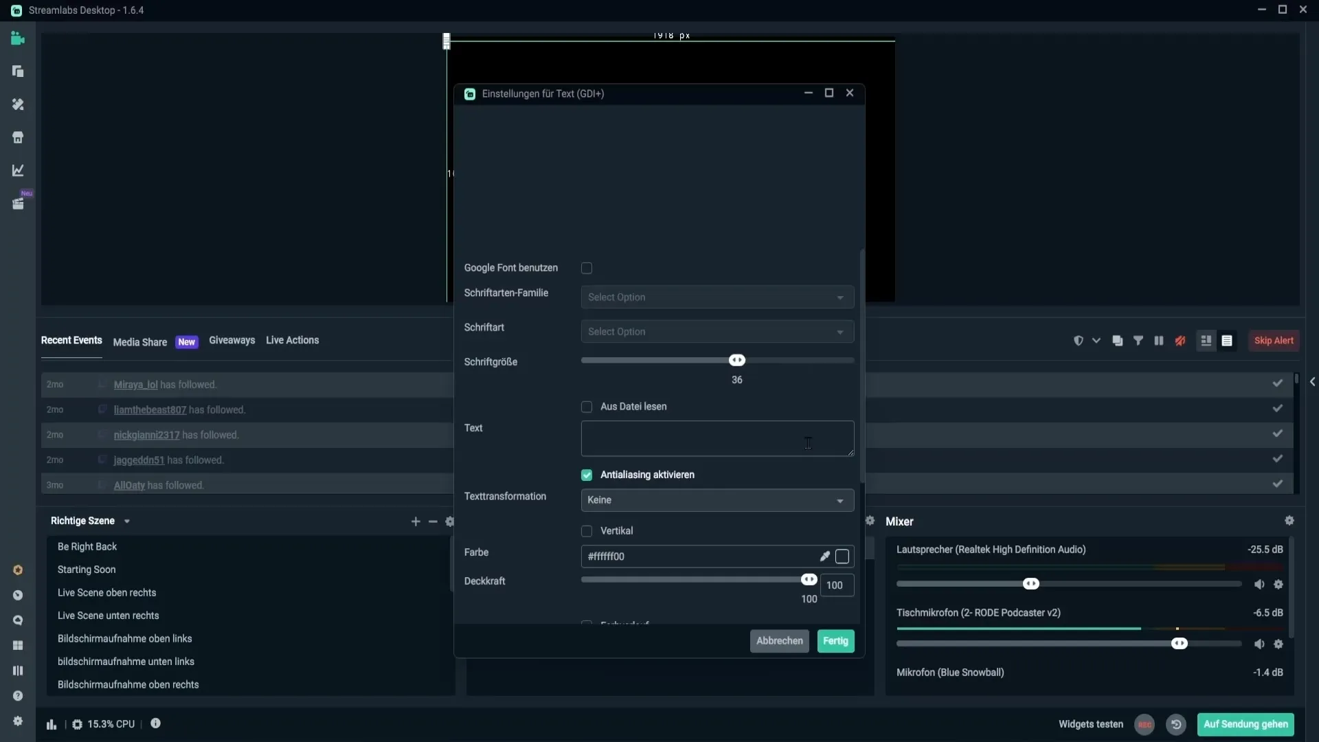The image size is (1319, 742).
Task: Open the performance stats bar icon
Action: point(52,724)
